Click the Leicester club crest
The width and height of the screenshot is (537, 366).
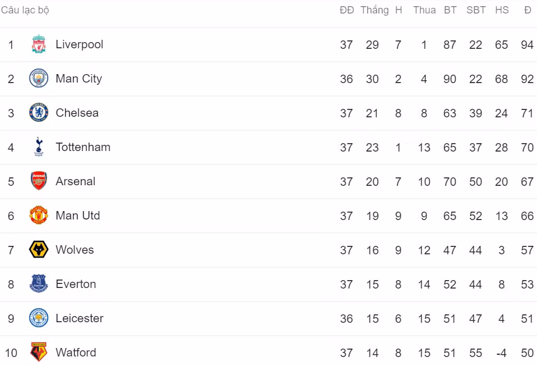[x=39, y=318]
